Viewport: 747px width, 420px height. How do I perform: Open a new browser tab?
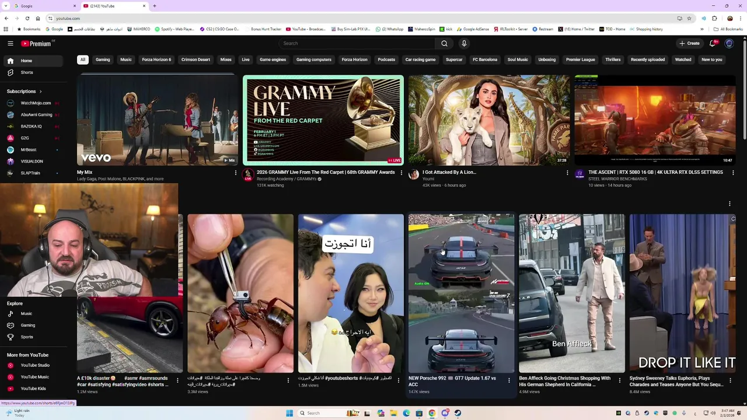155,6
